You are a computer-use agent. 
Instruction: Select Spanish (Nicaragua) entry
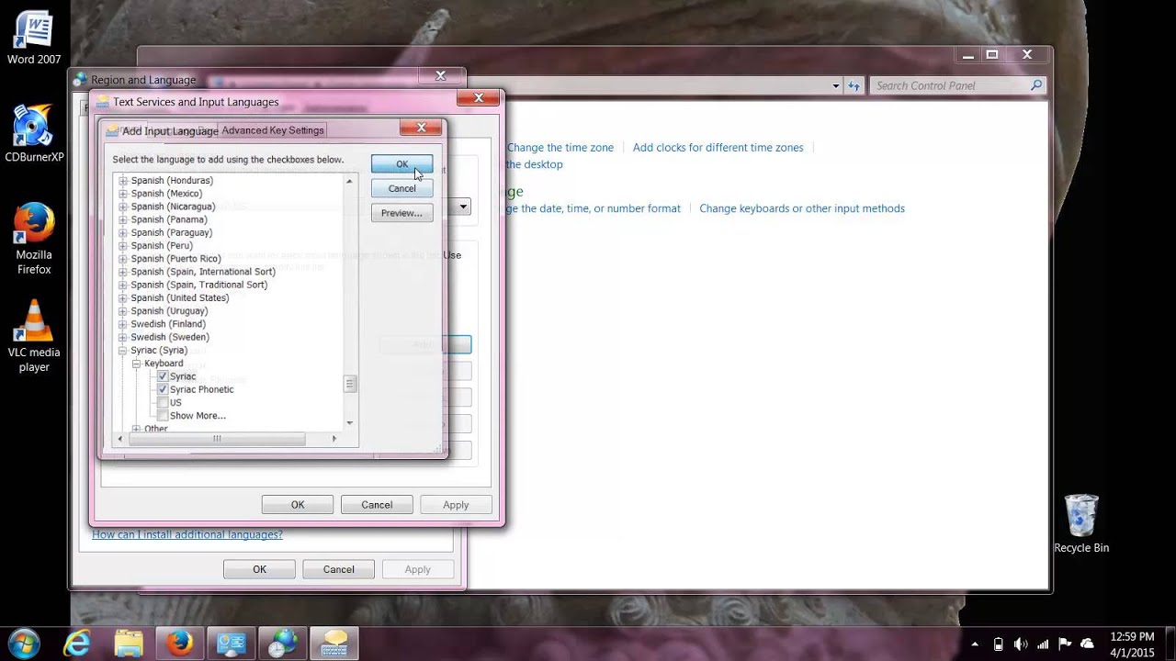(x=173, y=207)
